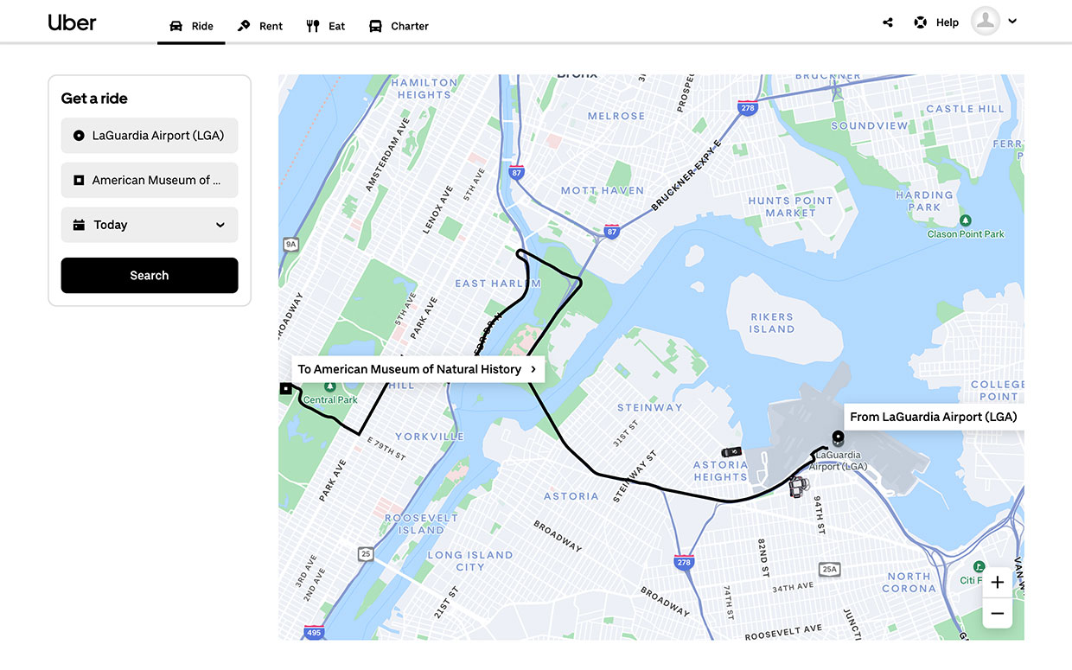Click the black car near Astoria Heights

click(731, 451)
